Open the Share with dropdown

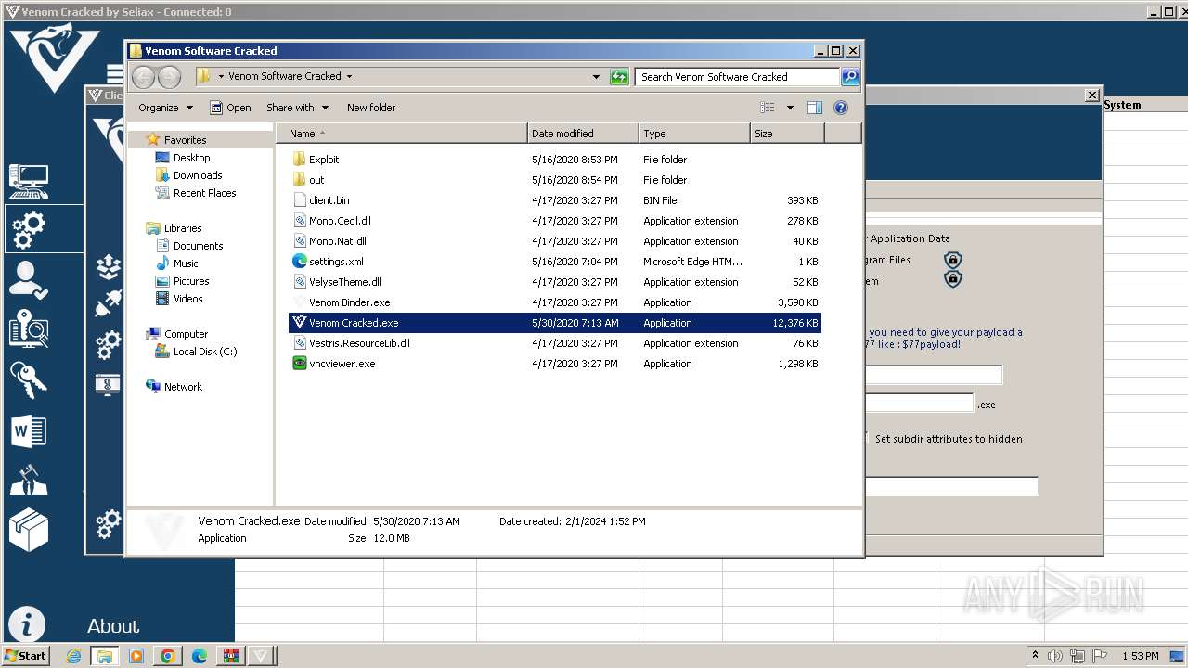pos(298,108)
